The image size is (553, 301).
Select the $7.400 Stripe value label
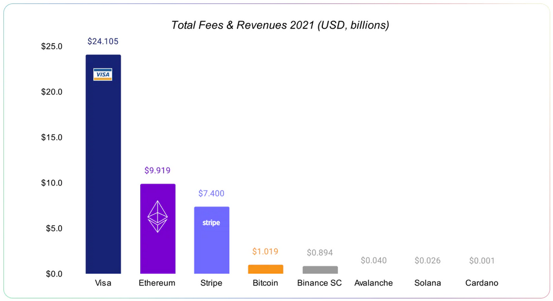coord(211,194)
